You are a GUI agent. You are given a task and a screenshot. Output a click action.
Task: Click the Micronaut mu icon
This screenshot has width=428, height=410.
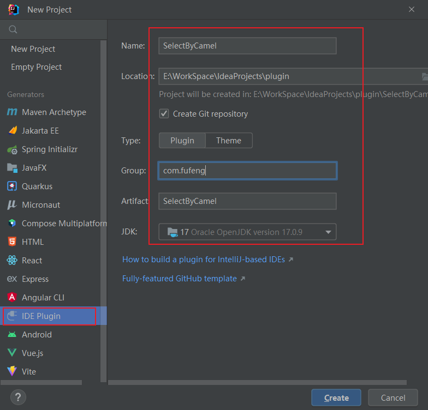(x=12, y=205)
